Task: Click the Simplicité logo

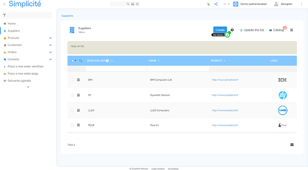Action: [25, 4]
